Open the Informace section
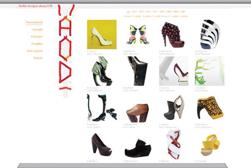The height and width of the screenshot is (168, 251). [x=36, y=37]
